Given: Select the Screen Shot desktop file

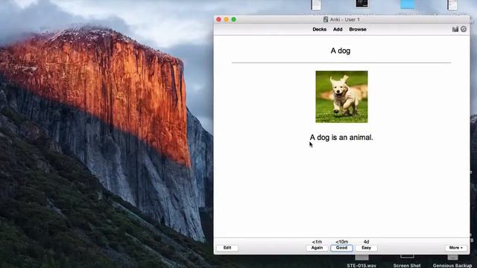Looking at the screenshot, I should 407,262.
